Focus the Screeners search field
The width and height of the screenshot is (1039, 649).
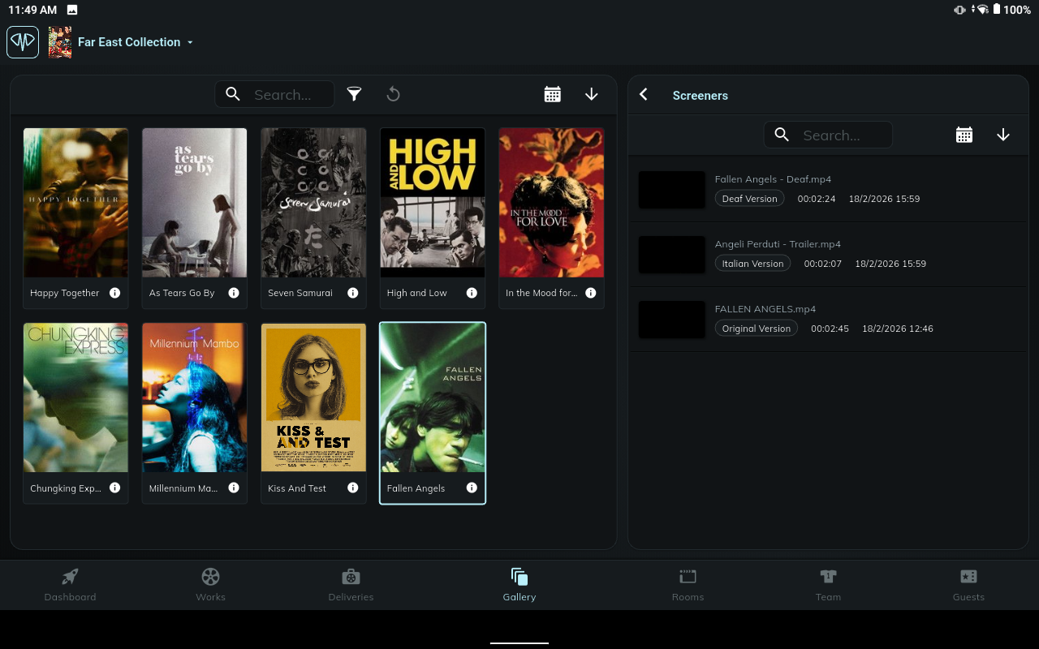[840, 135]
